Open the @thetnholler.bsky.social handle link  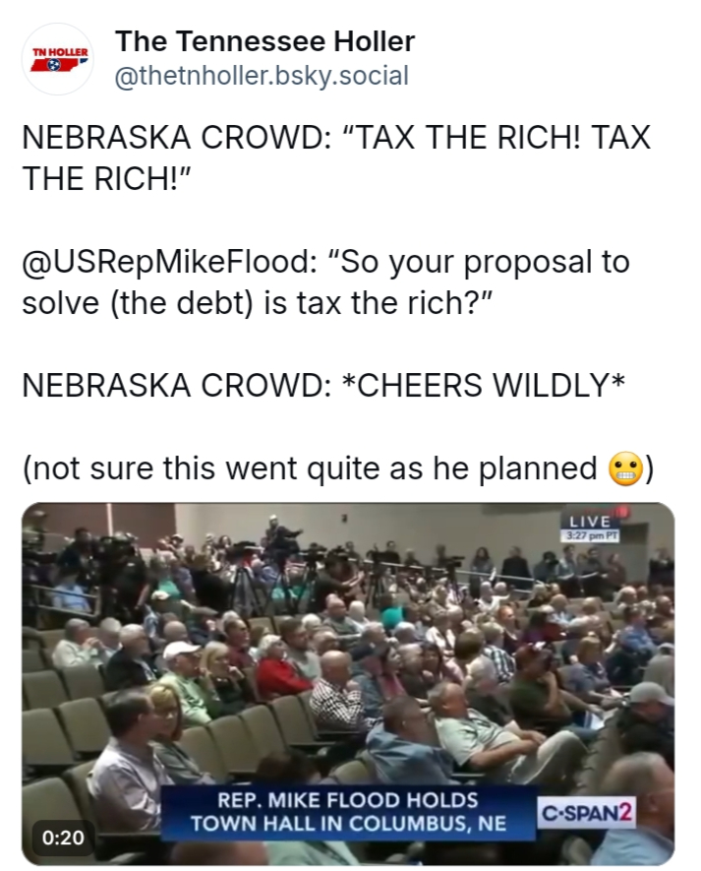262,76
